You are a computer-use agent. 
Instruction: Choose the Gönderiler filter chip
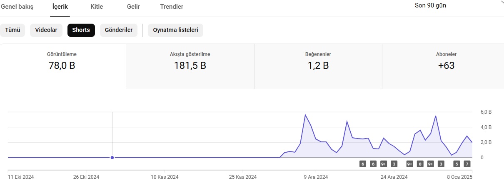[119, 30]
